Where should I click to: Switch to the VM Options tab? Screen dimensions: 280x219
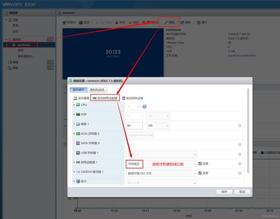[97, 90]
